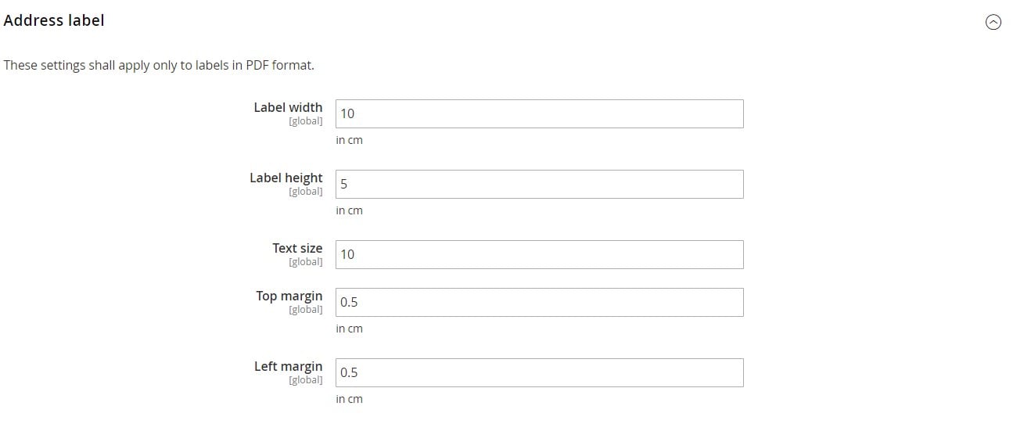The height and width of the screenshot is (424, 1013).
Task: Select the Top margin input field
Action: 539,302
